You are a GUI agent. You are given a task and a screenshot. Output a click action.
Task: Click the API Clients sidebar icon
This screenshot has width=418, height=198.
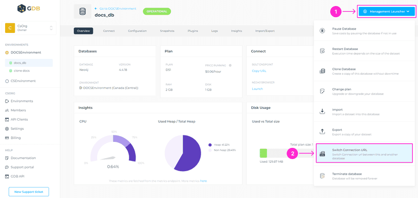(7, 120)
